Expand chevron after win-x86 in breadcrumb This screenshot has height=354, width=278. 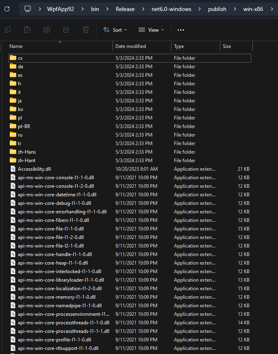tap(272, 9)
